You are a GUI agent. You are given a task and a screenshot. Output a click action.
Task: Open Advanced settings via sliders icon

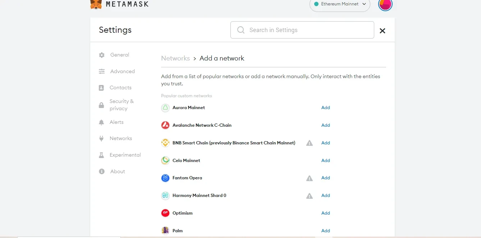[102, 71]
